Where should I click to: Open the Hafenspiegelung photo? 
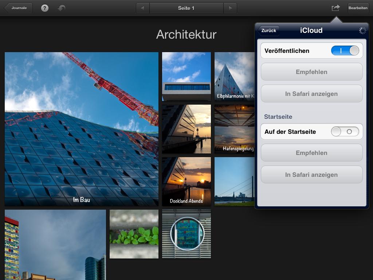pyautogui.click(x=235, y=129)
